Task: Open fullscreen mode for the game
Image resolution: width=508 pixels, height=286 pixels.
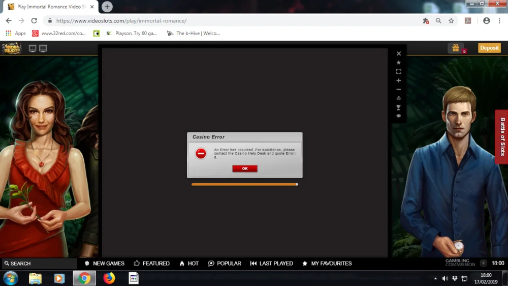Action: click(398, 71)
